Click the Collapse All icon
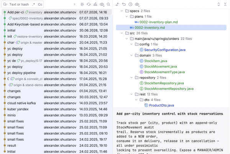230x154 pixels. [x=225, y=4]
